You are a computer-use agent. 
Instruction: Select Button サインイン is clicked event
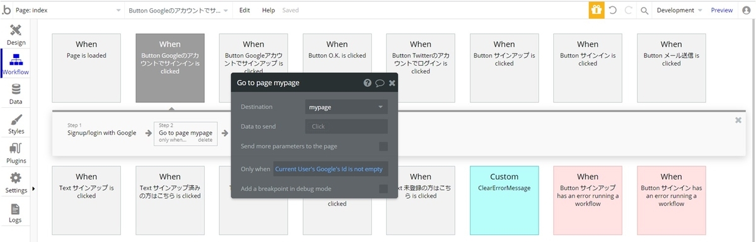[x=588, y=68]
